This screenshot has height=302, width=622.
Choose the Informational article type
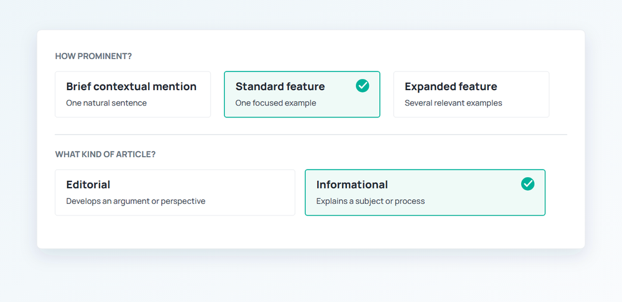[425, 193]
